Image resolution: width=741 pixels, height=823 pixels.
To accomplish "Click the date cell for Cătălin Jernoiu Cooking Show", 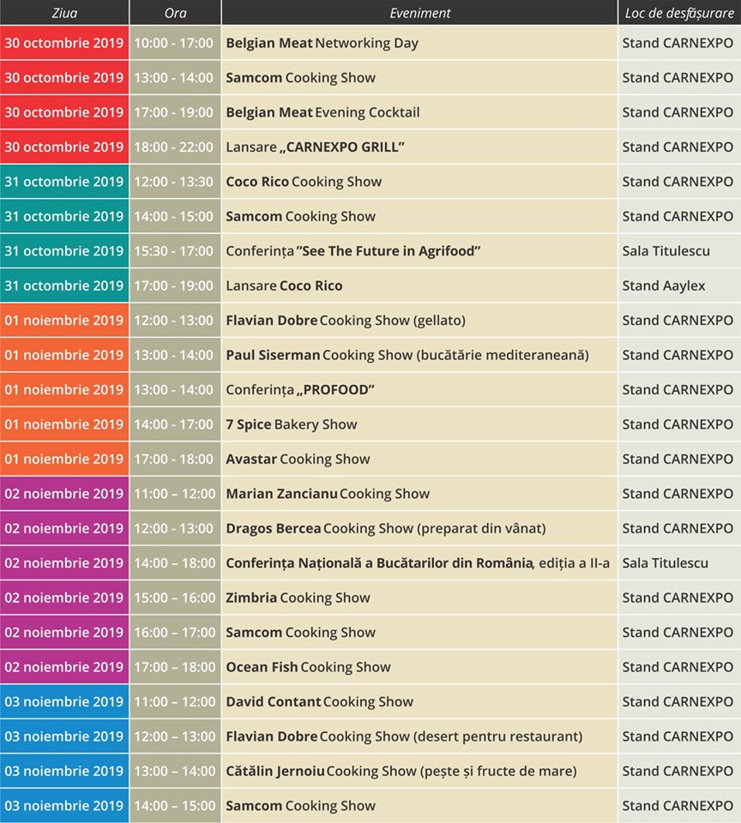I will point(64,771).
